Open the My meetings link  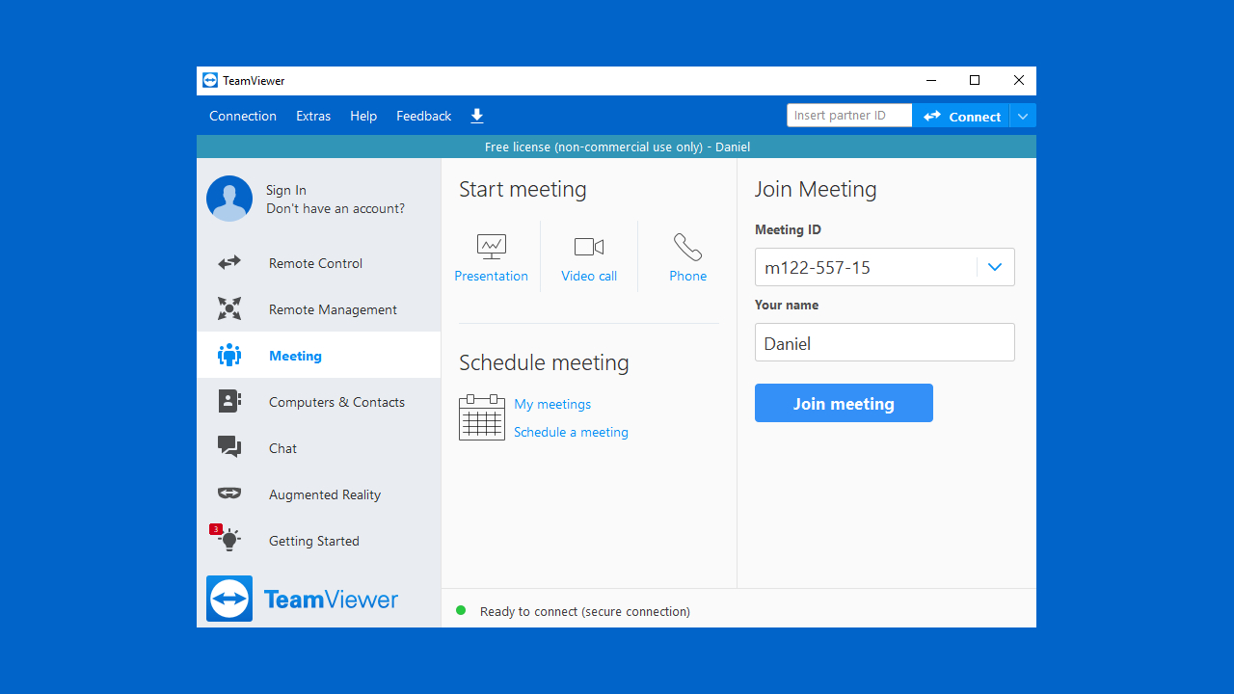[x=552, y=404]
